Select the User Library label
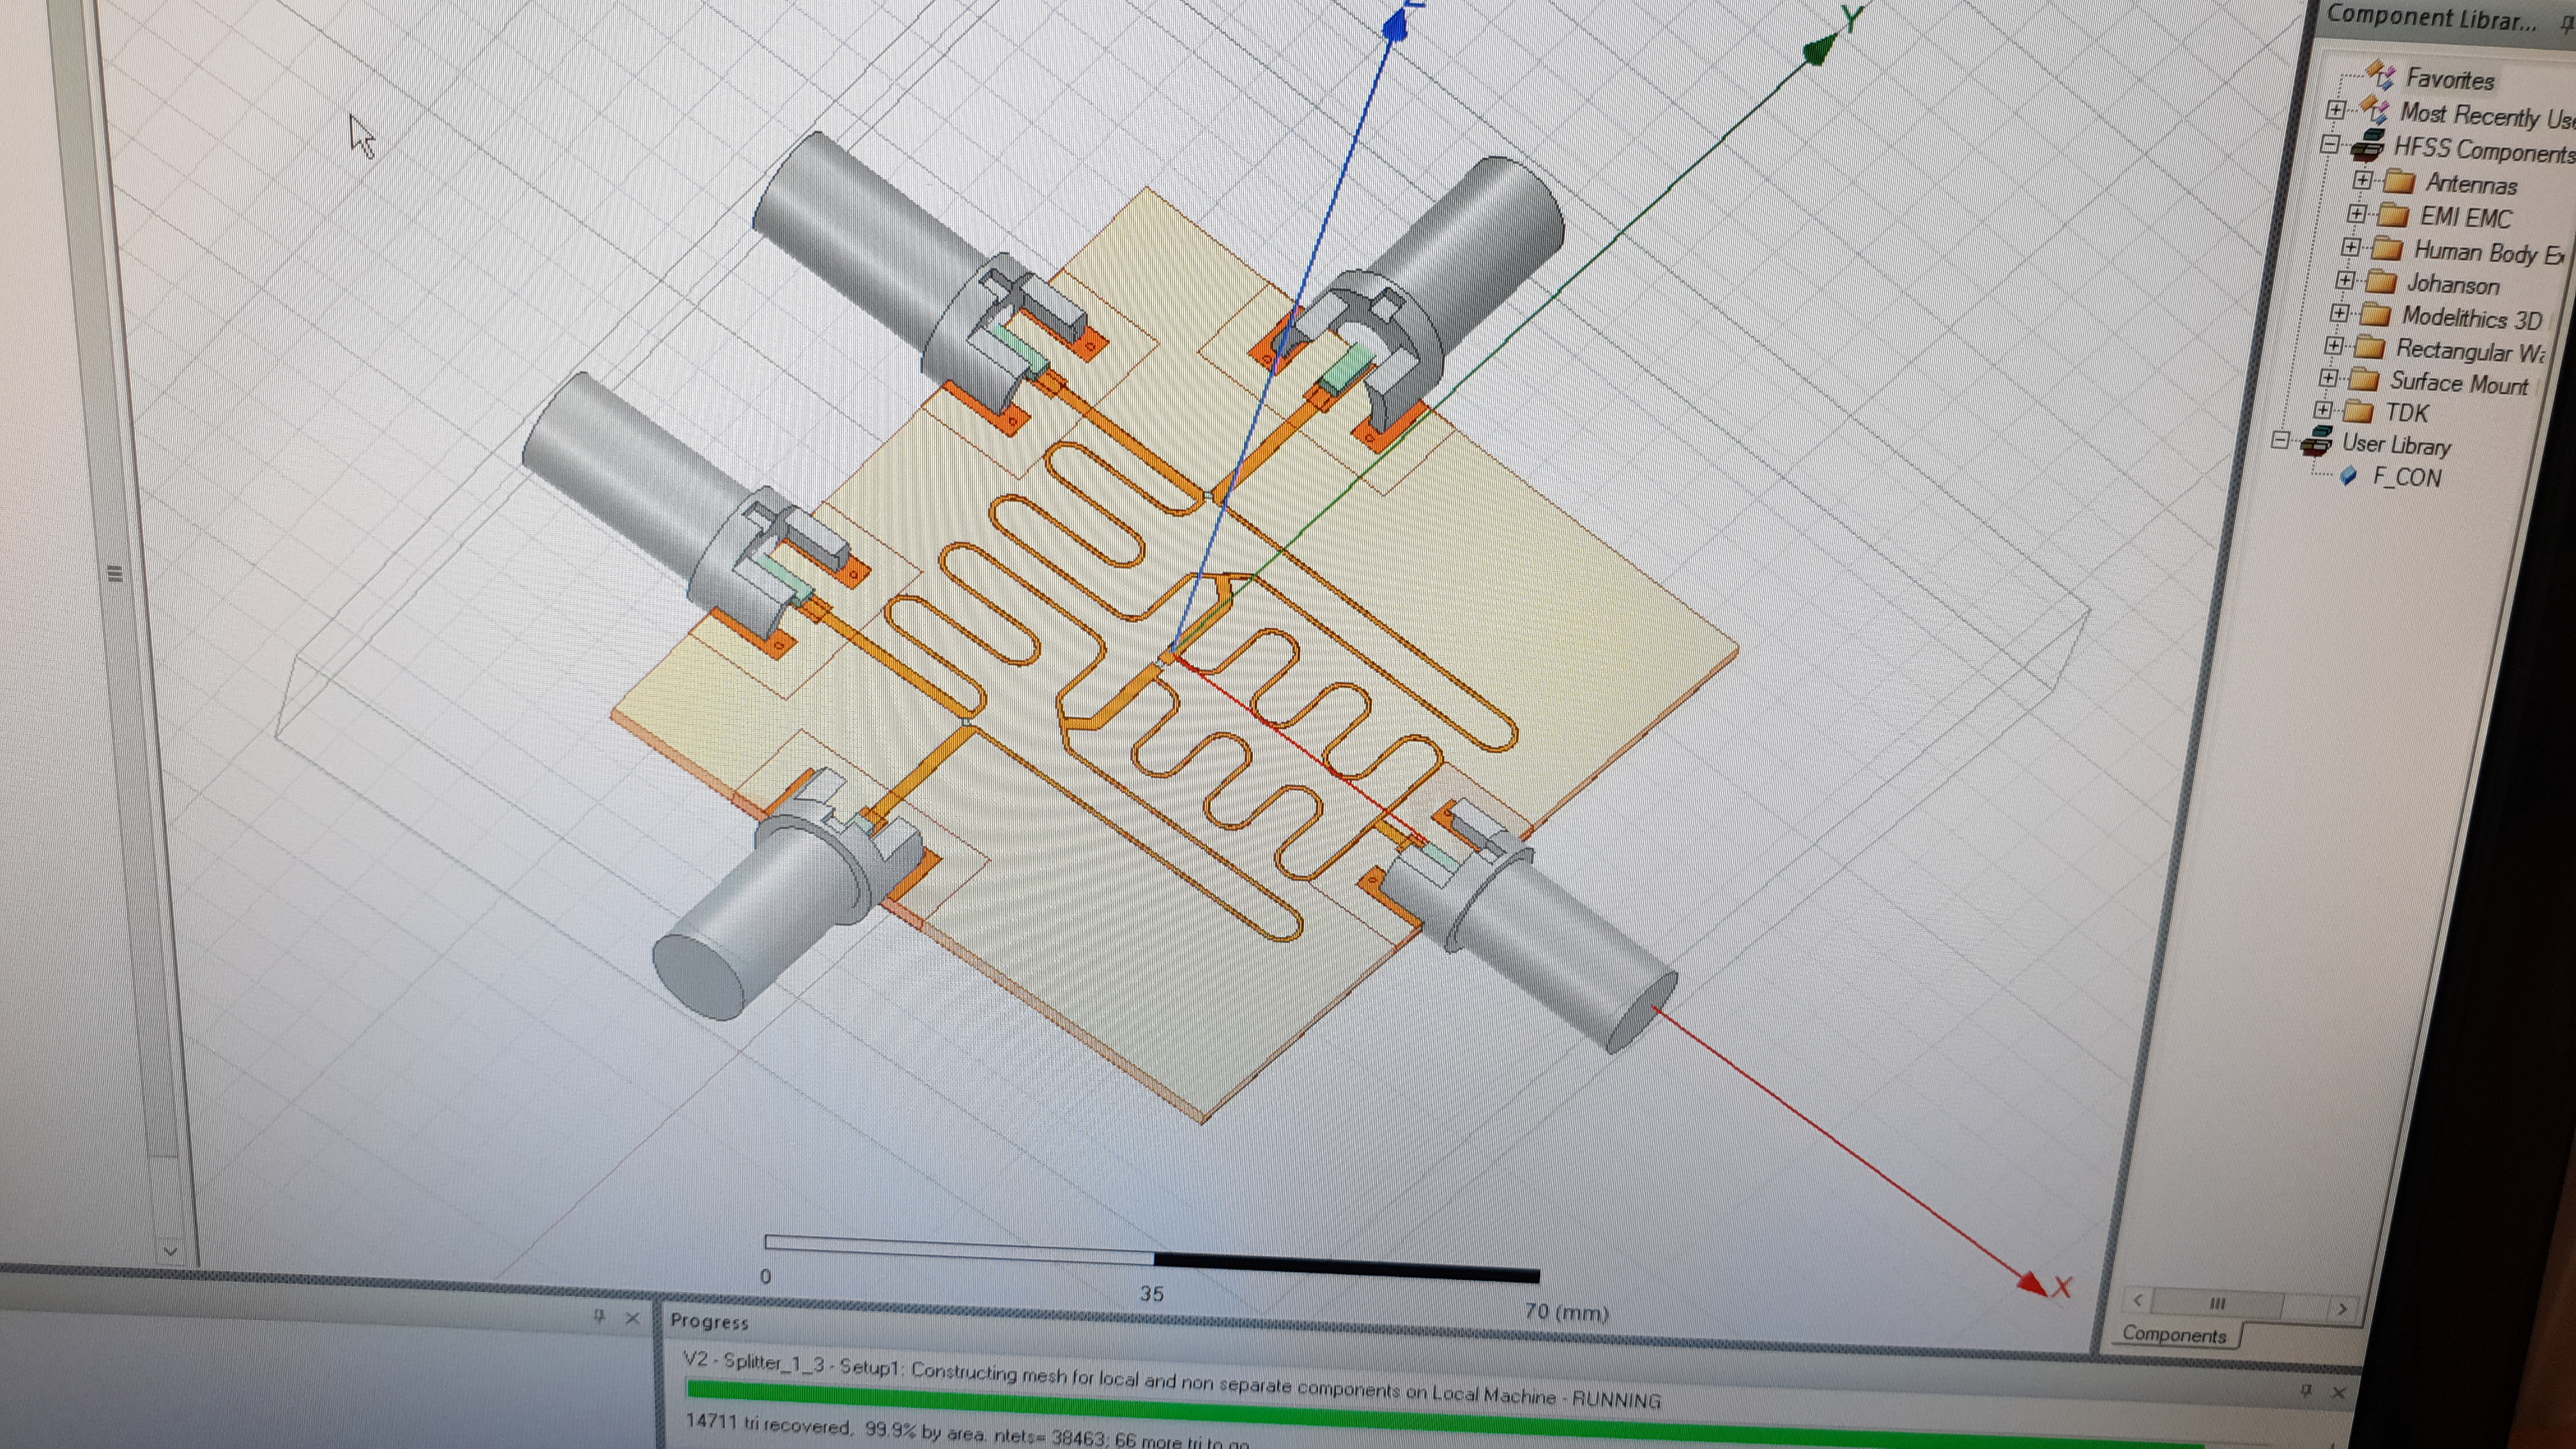 click(2396, 445)
